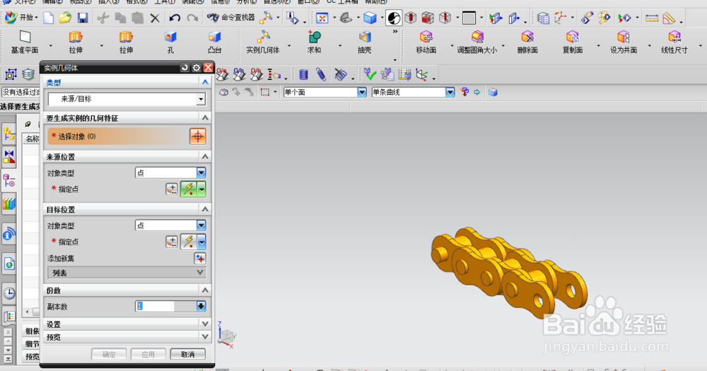Save file with the floppy disk icon

pos(83,18)
